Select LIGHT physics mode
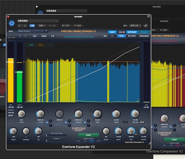Viewport: 185px width, 159px height. click(85, 141)
